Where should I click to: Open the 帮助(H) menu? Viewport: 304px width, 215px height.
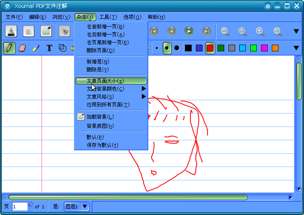[156, 17]
